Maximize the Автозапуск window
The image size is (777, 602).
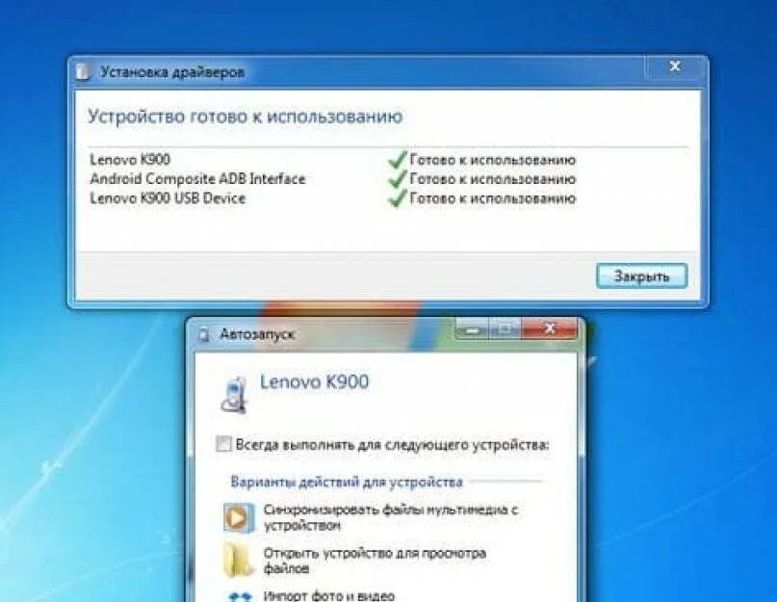click(x=505, y=329)
